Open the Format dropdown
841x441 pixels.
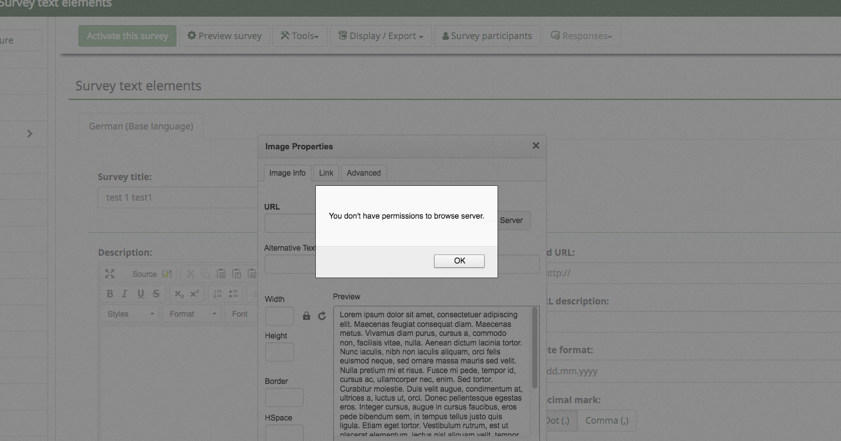point(193,314)
